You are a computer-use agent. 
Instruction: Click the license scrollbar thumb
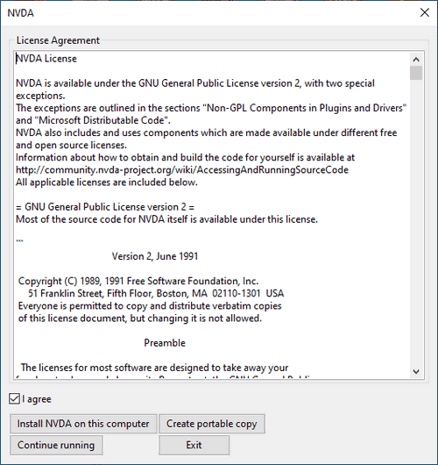416,73
